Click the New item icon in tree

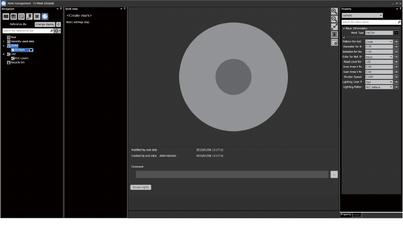[8, 37]
